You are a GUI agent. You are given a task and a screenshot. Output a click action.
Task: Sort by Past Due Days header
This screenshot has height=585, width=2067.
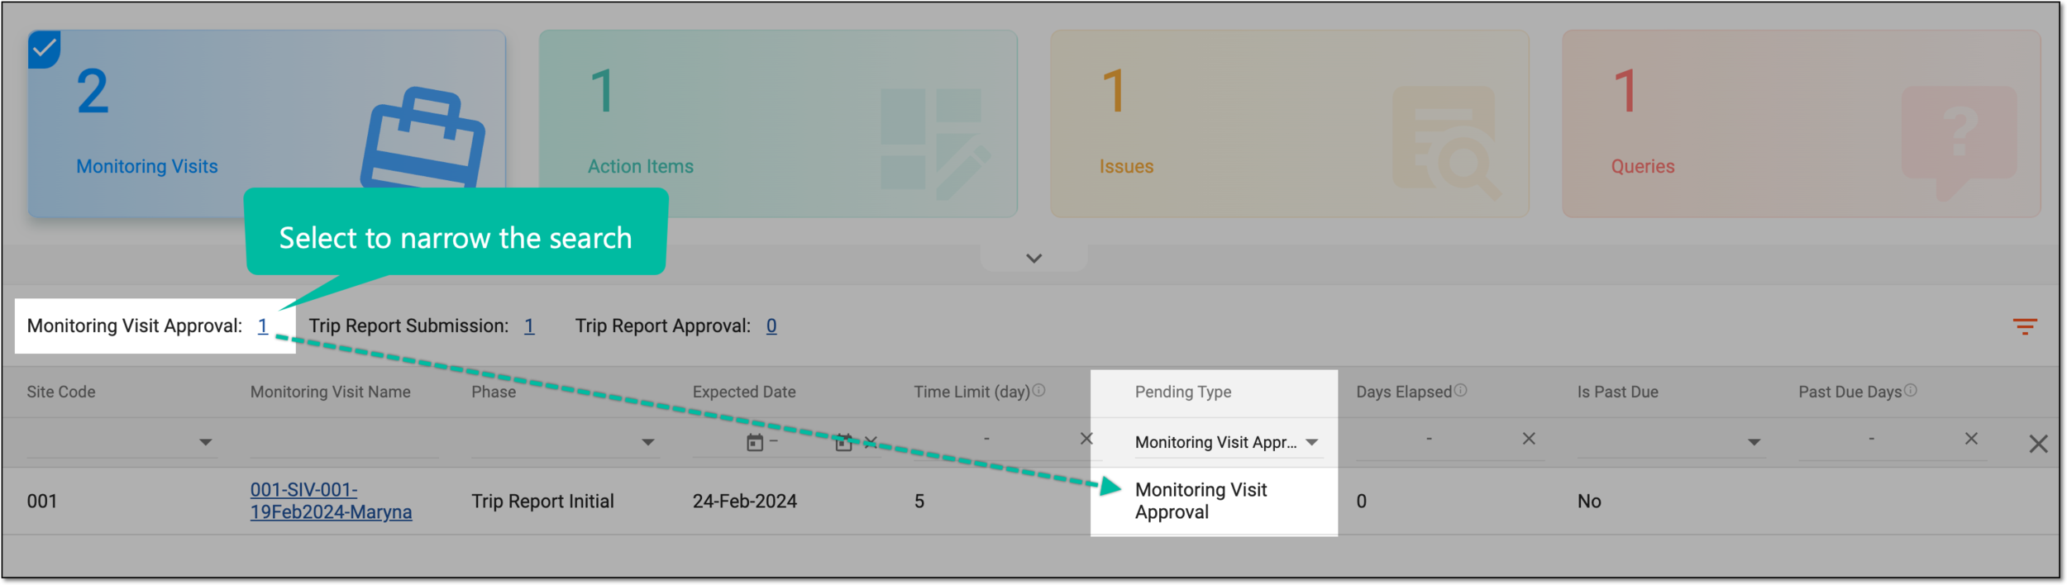point(1850,392)
